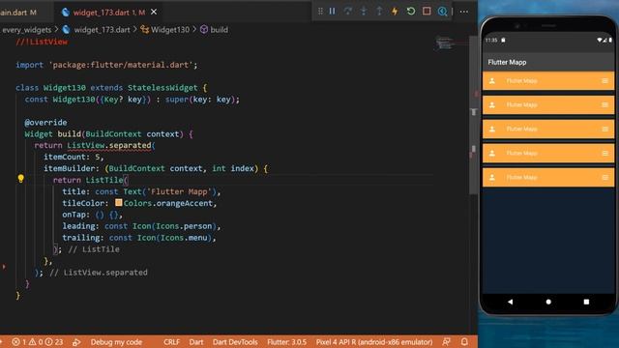This screenshot has width=619, height=348.
Task: Click the feedback icon in status bar
Action: pos(447,342)
